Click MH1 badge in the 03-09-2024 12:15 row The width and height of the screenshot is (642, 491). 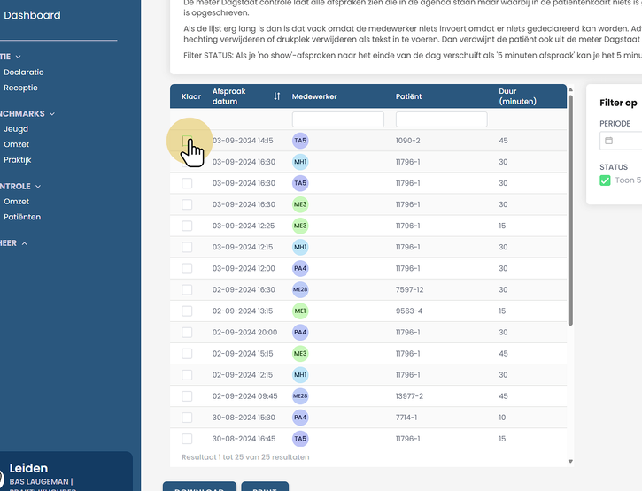click(x=300, y=247)
